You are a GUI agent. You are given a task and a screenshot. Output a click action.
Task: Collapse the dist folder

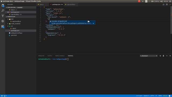(8, 19)
